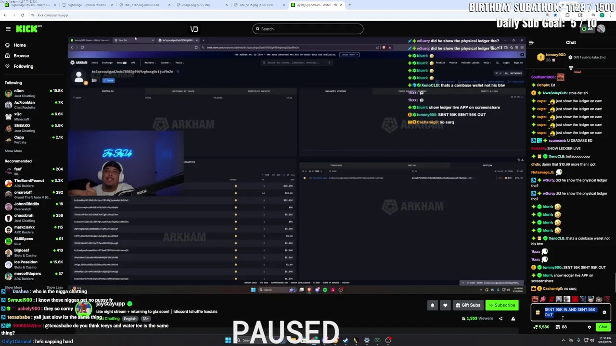The width and height of the screenshot is (616, 346).
Task: Click the channel points 5,580 icon
Action: click(x=541, y=327)
